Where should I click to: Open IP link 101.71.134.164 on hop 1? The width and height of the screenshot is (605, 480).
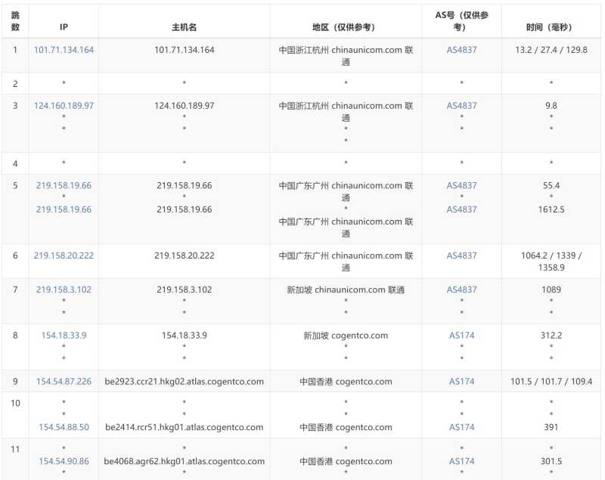click(x=64, y=51)
